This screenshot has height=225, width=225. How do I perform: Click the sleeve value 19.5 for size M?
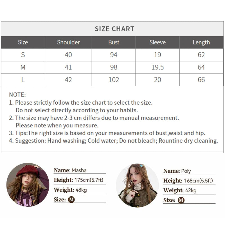[x=157, y=67]
